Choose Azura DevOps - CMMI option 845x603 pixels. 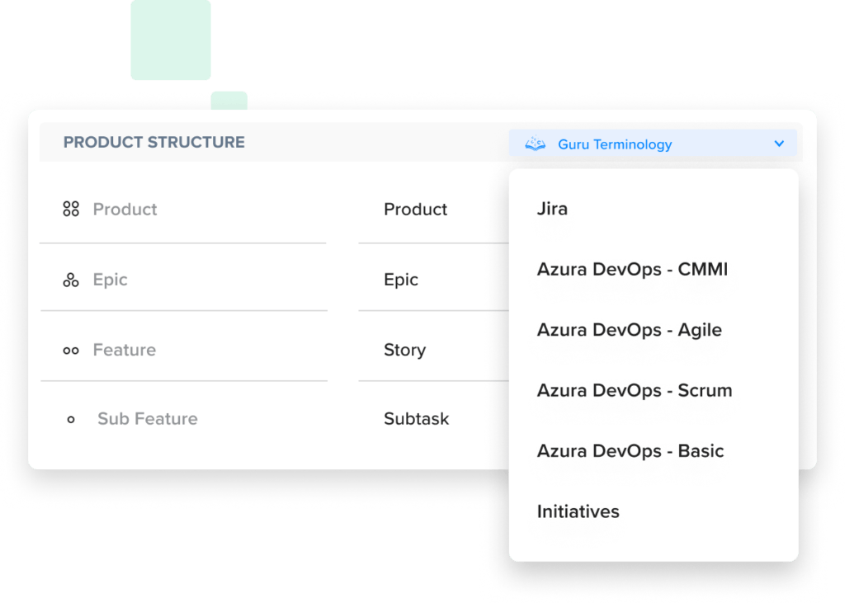[x=632, y=269]
